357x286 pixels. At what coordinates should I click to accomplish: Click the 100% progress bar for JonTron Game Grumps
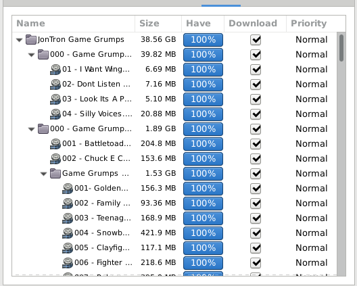[203, 40]
